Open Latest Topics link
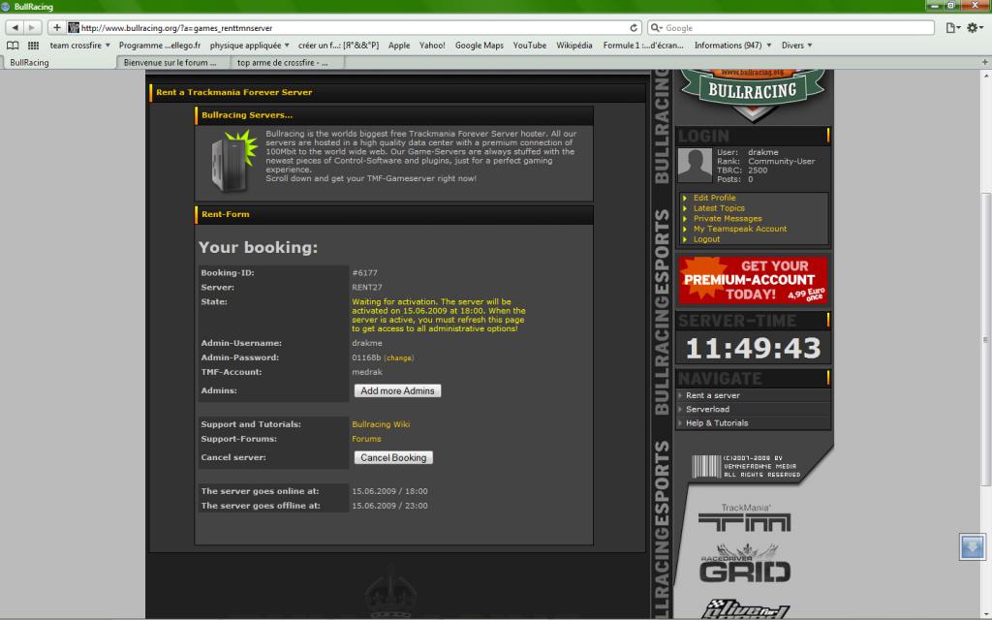Screen dimensions: 992x620 click(719, 208)
